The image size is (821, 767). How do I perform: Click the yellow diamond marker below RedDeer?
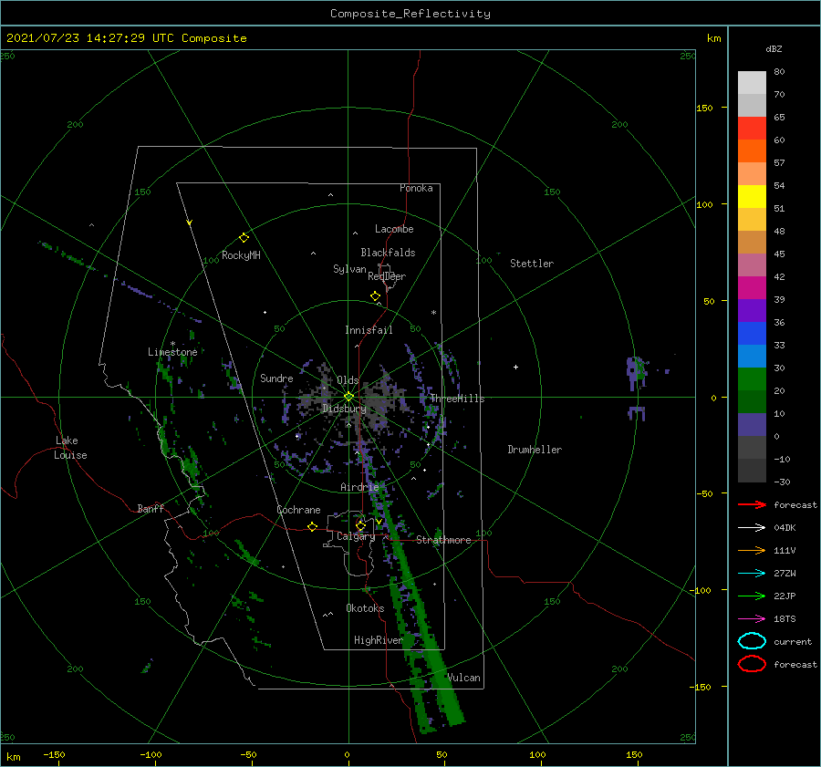click(x=375, y=296)
